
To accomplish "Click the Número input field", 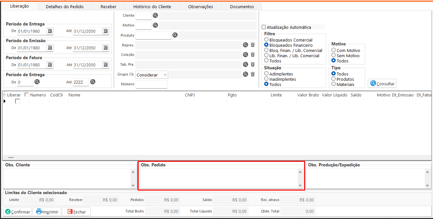I will [151, 84].
